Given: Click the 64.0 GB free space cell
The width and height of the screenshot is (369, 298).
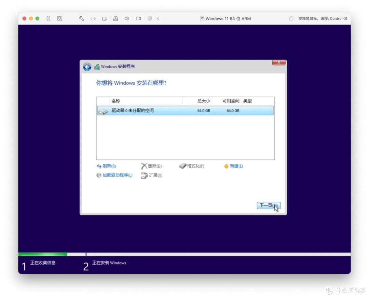Looking at the screenshot, I should (233, 111).
